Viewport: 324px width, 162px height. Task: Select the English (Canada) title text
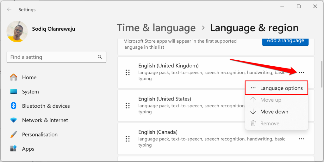(x=158, y=132)
